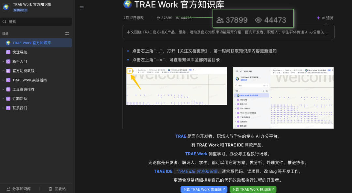
Task: Expand the 官方功能教程 node arrow
Action: (3, 71)
